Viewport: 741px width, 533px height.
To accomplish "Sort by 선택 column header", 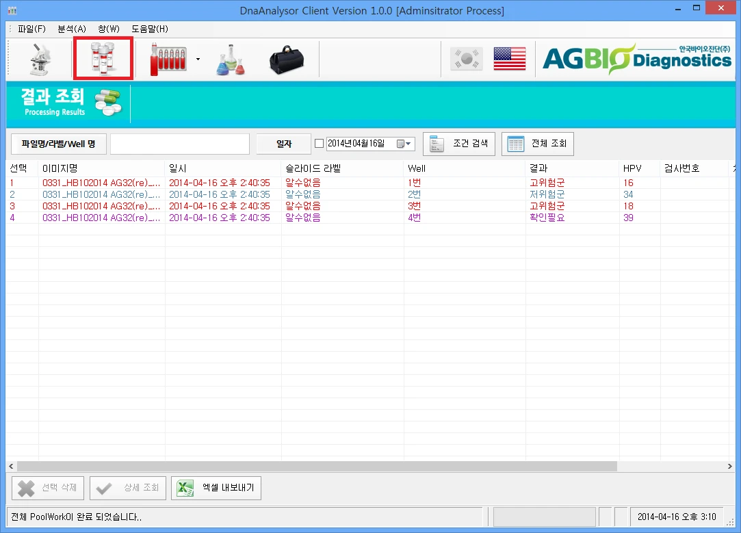I will [x=22, y=168].
